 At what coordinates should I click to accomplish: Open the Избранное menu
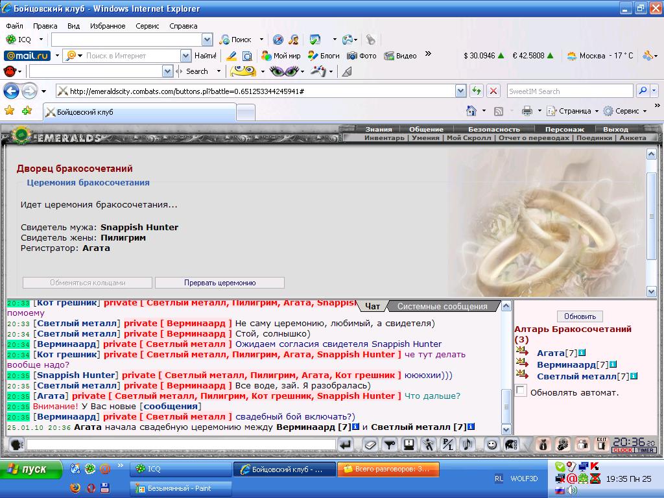[108, 26]
